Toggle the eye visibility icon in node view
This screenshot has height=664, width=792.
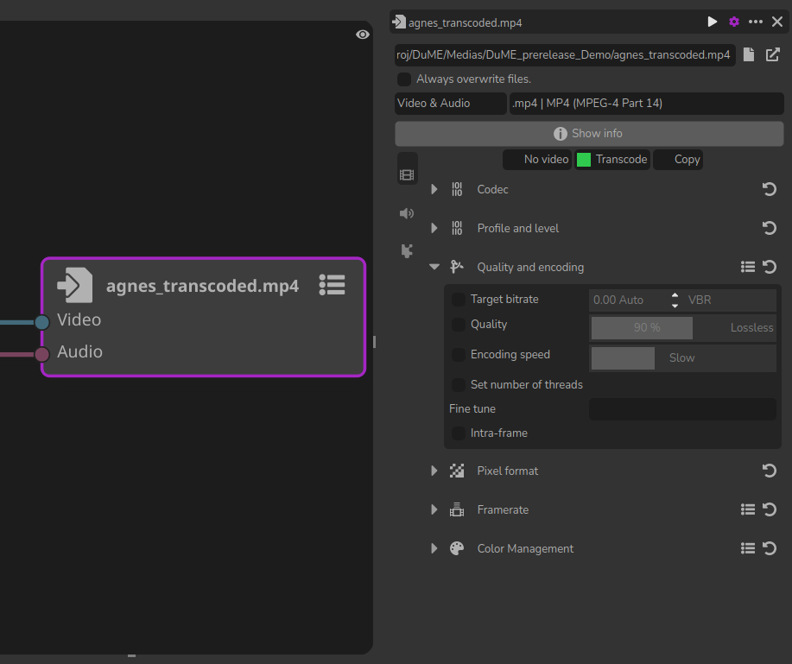coord(363,35)
